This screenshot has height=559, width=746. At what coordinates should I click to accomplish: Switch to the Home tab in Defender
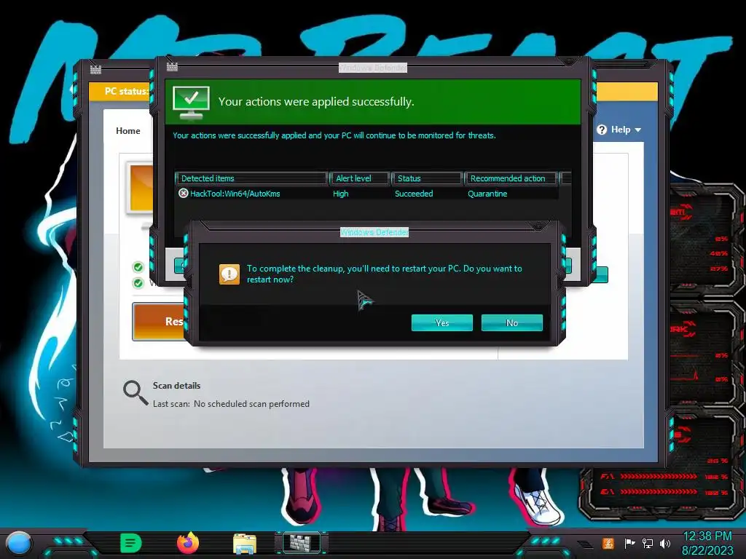(128, 131)
